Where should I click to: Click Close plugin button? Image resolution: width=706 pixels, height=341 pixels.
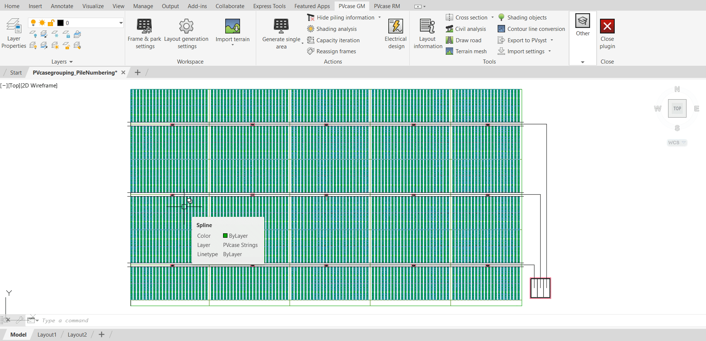(607, 33)
